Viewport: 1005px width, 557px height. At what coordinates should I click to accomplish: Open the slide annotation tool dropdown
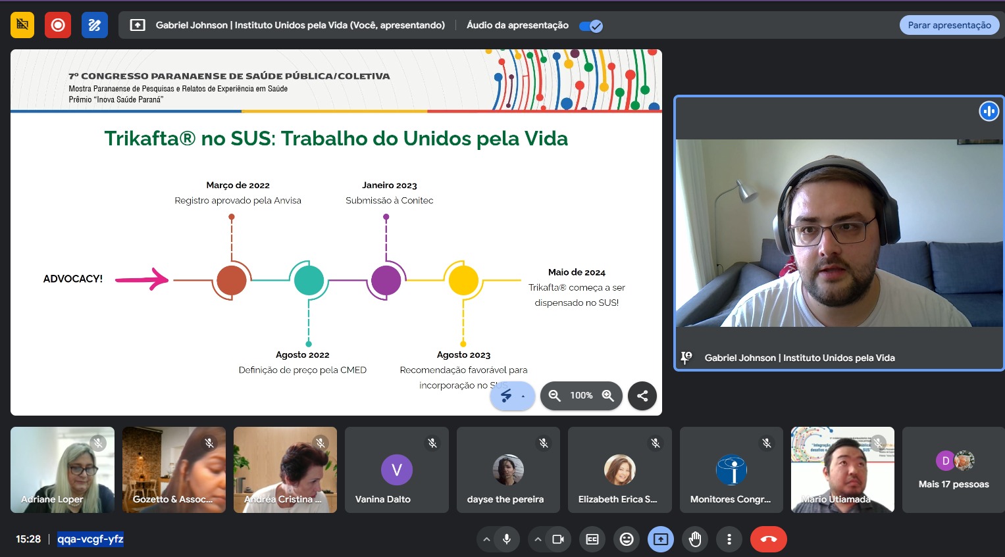523,396
